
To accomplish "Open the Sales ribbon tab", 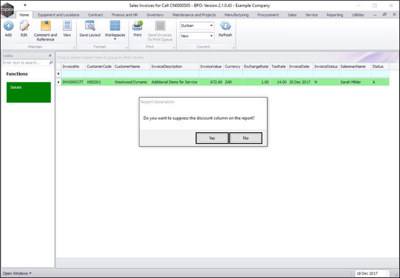I will click(x=292, y=15).
